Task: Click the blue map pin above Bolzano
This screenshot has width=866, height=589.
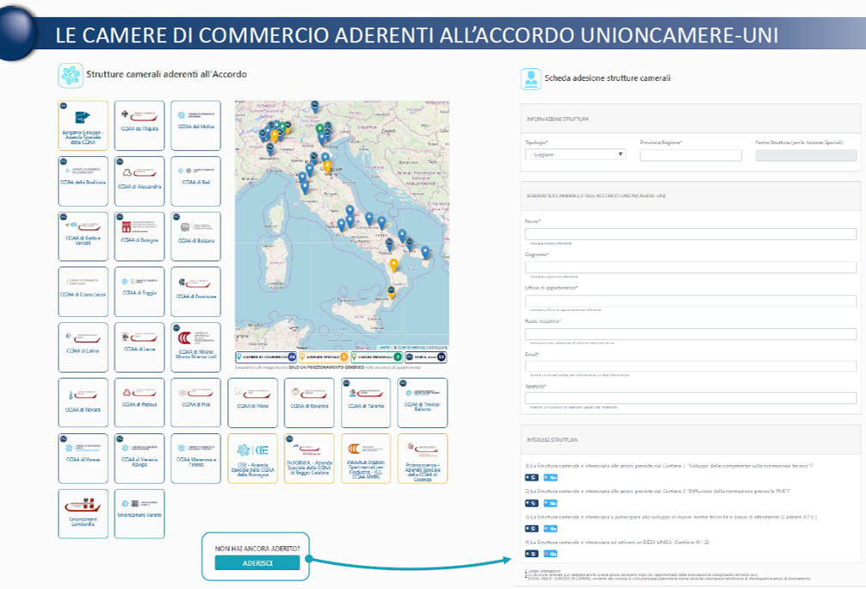Action: [x=315, y=106]
